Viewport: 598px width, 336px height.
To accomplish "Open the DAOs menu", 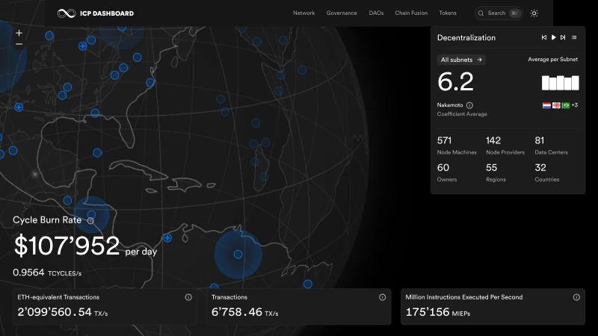I will pos(376,13).
